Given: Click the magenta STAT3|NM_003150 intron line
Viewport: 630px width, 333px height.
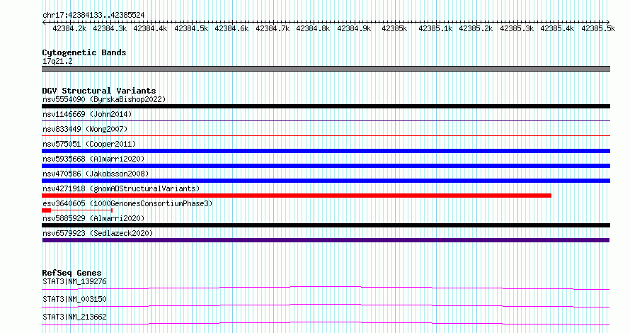Looking at the screenshot, I should tap(326, 305).
